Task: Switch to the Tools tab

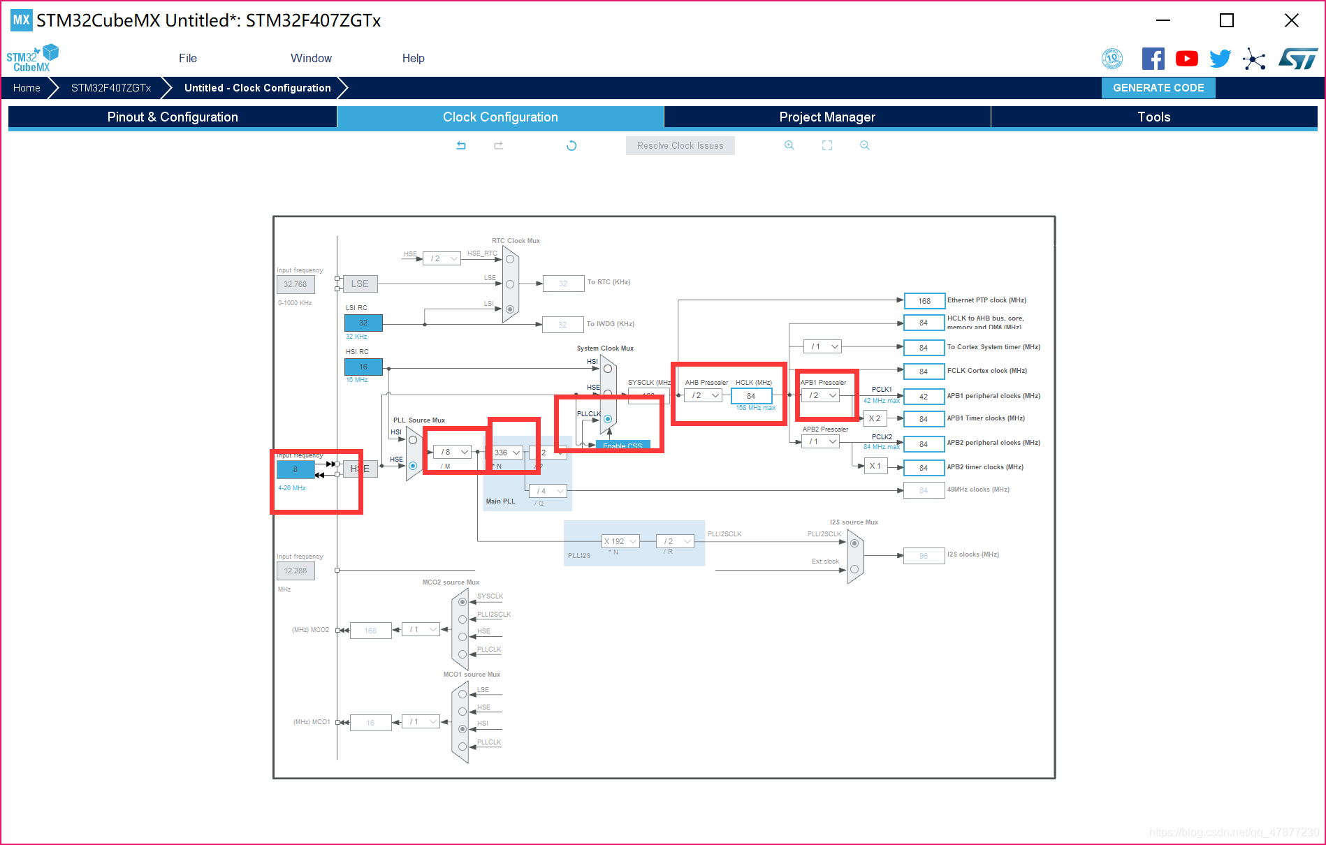Action: pos(1154,117)
